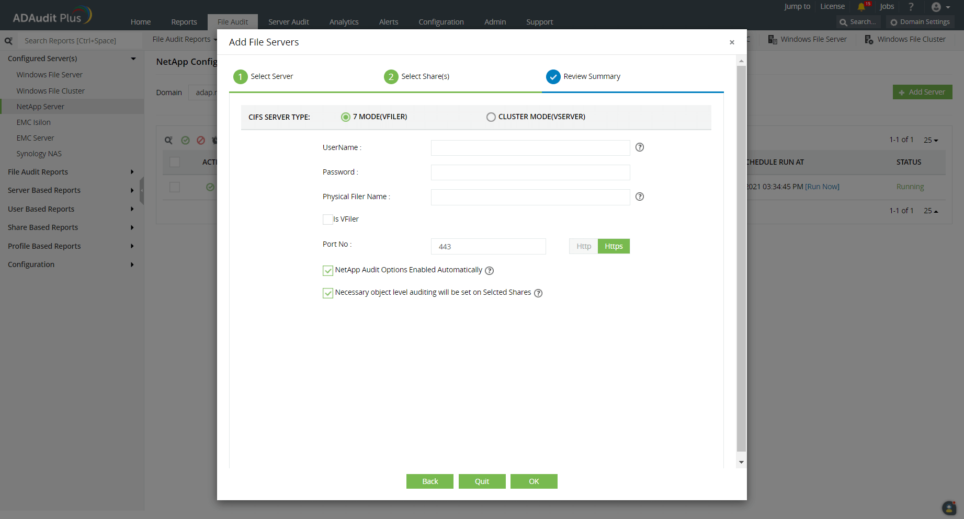Click the notifications bell icon
The image size is (964, 519).
point(861,7)
